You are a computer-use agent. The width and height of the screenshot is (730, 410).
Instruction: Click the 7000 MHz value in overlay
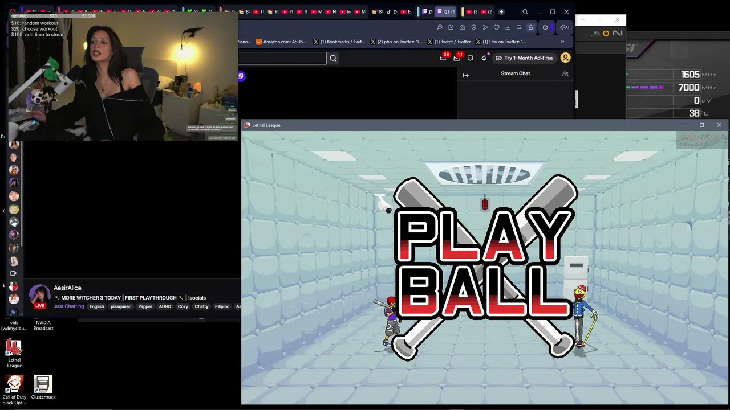[x=689, y=87]
